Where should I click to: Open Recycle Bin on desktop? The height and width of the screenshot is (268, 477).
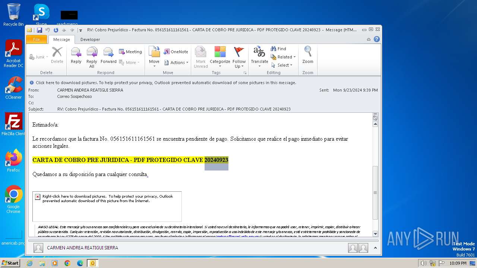(13, 15)
